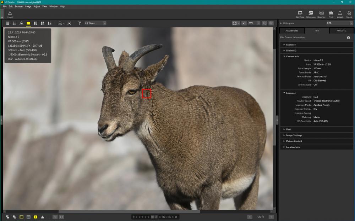
Task: Start the Slideshow
Action: (x=321, y=14)
